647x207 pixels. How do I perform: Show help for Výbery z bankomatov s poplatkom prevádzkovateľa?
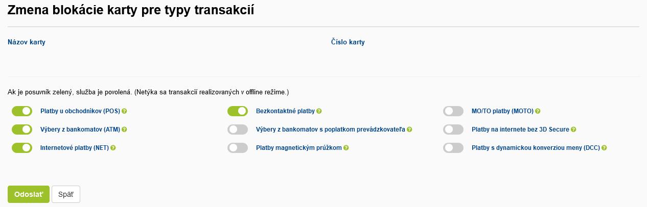tap(410, 130)
